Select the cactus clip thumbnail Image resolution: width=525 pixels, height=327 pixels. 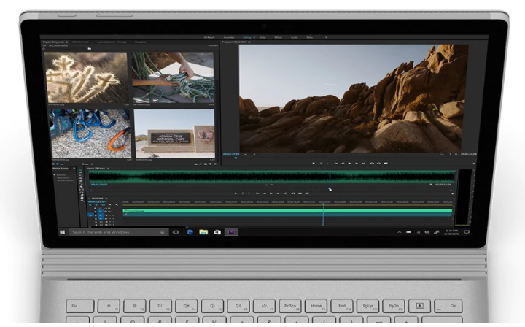click(87, 77)
